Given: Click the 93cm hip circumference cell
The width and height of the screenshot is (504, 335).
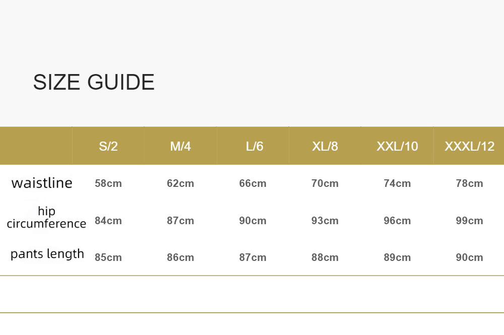Looking at the screenshot, I should point(325,221).
